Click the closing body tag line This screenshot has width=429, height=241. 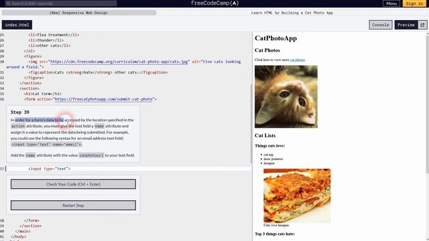pyautogui.click(x=19, y=236)
